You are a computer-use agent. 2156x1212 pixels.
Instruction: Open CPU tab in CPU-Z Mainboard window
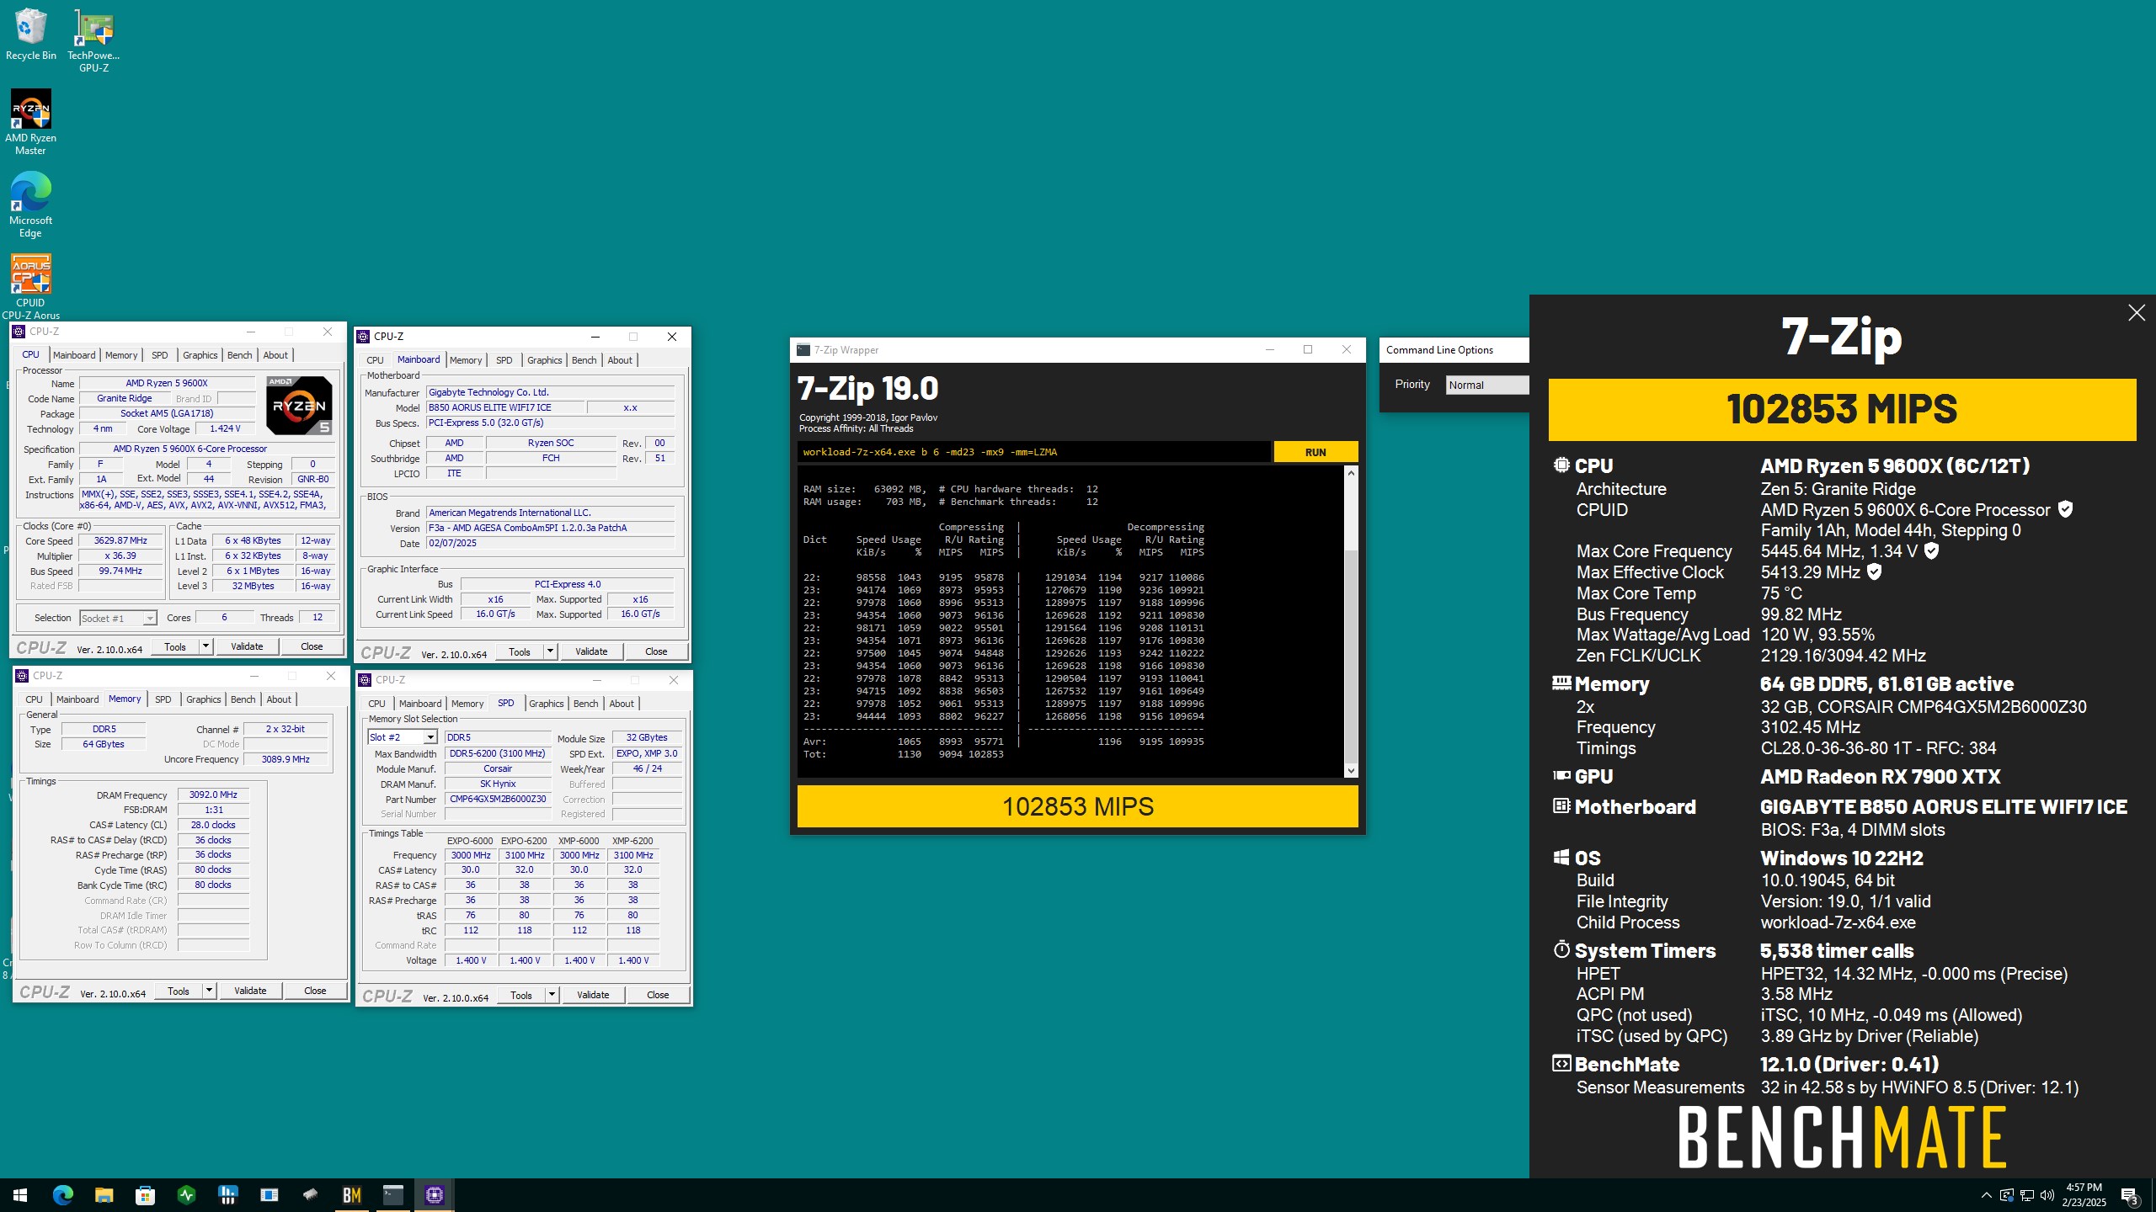tap(375, 360)
